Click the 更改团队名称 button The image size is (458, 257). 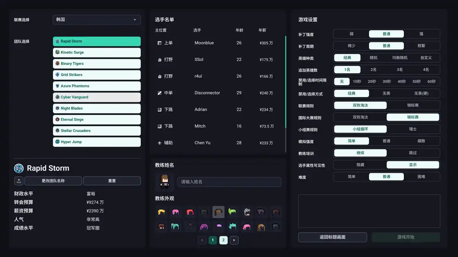tap(54, 181)
